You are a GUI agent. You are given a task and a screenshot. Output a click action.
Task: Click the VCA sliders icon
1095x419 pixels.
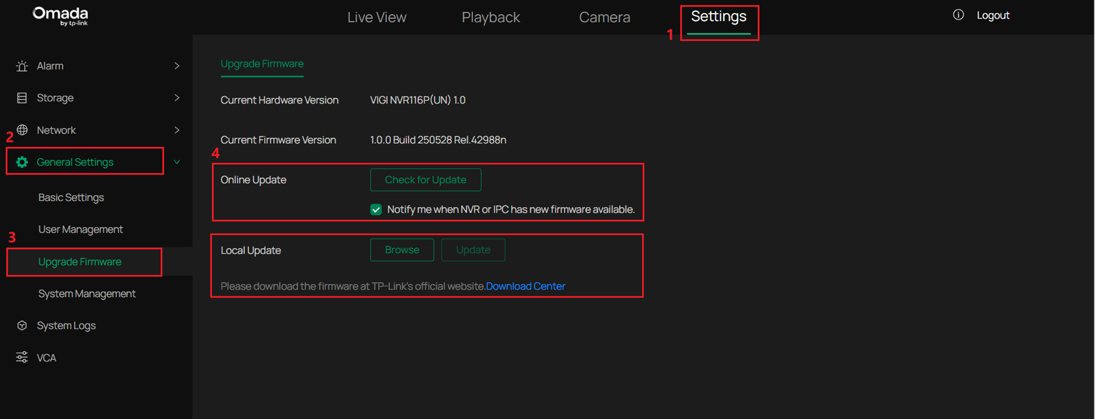[x=22, y=358]
